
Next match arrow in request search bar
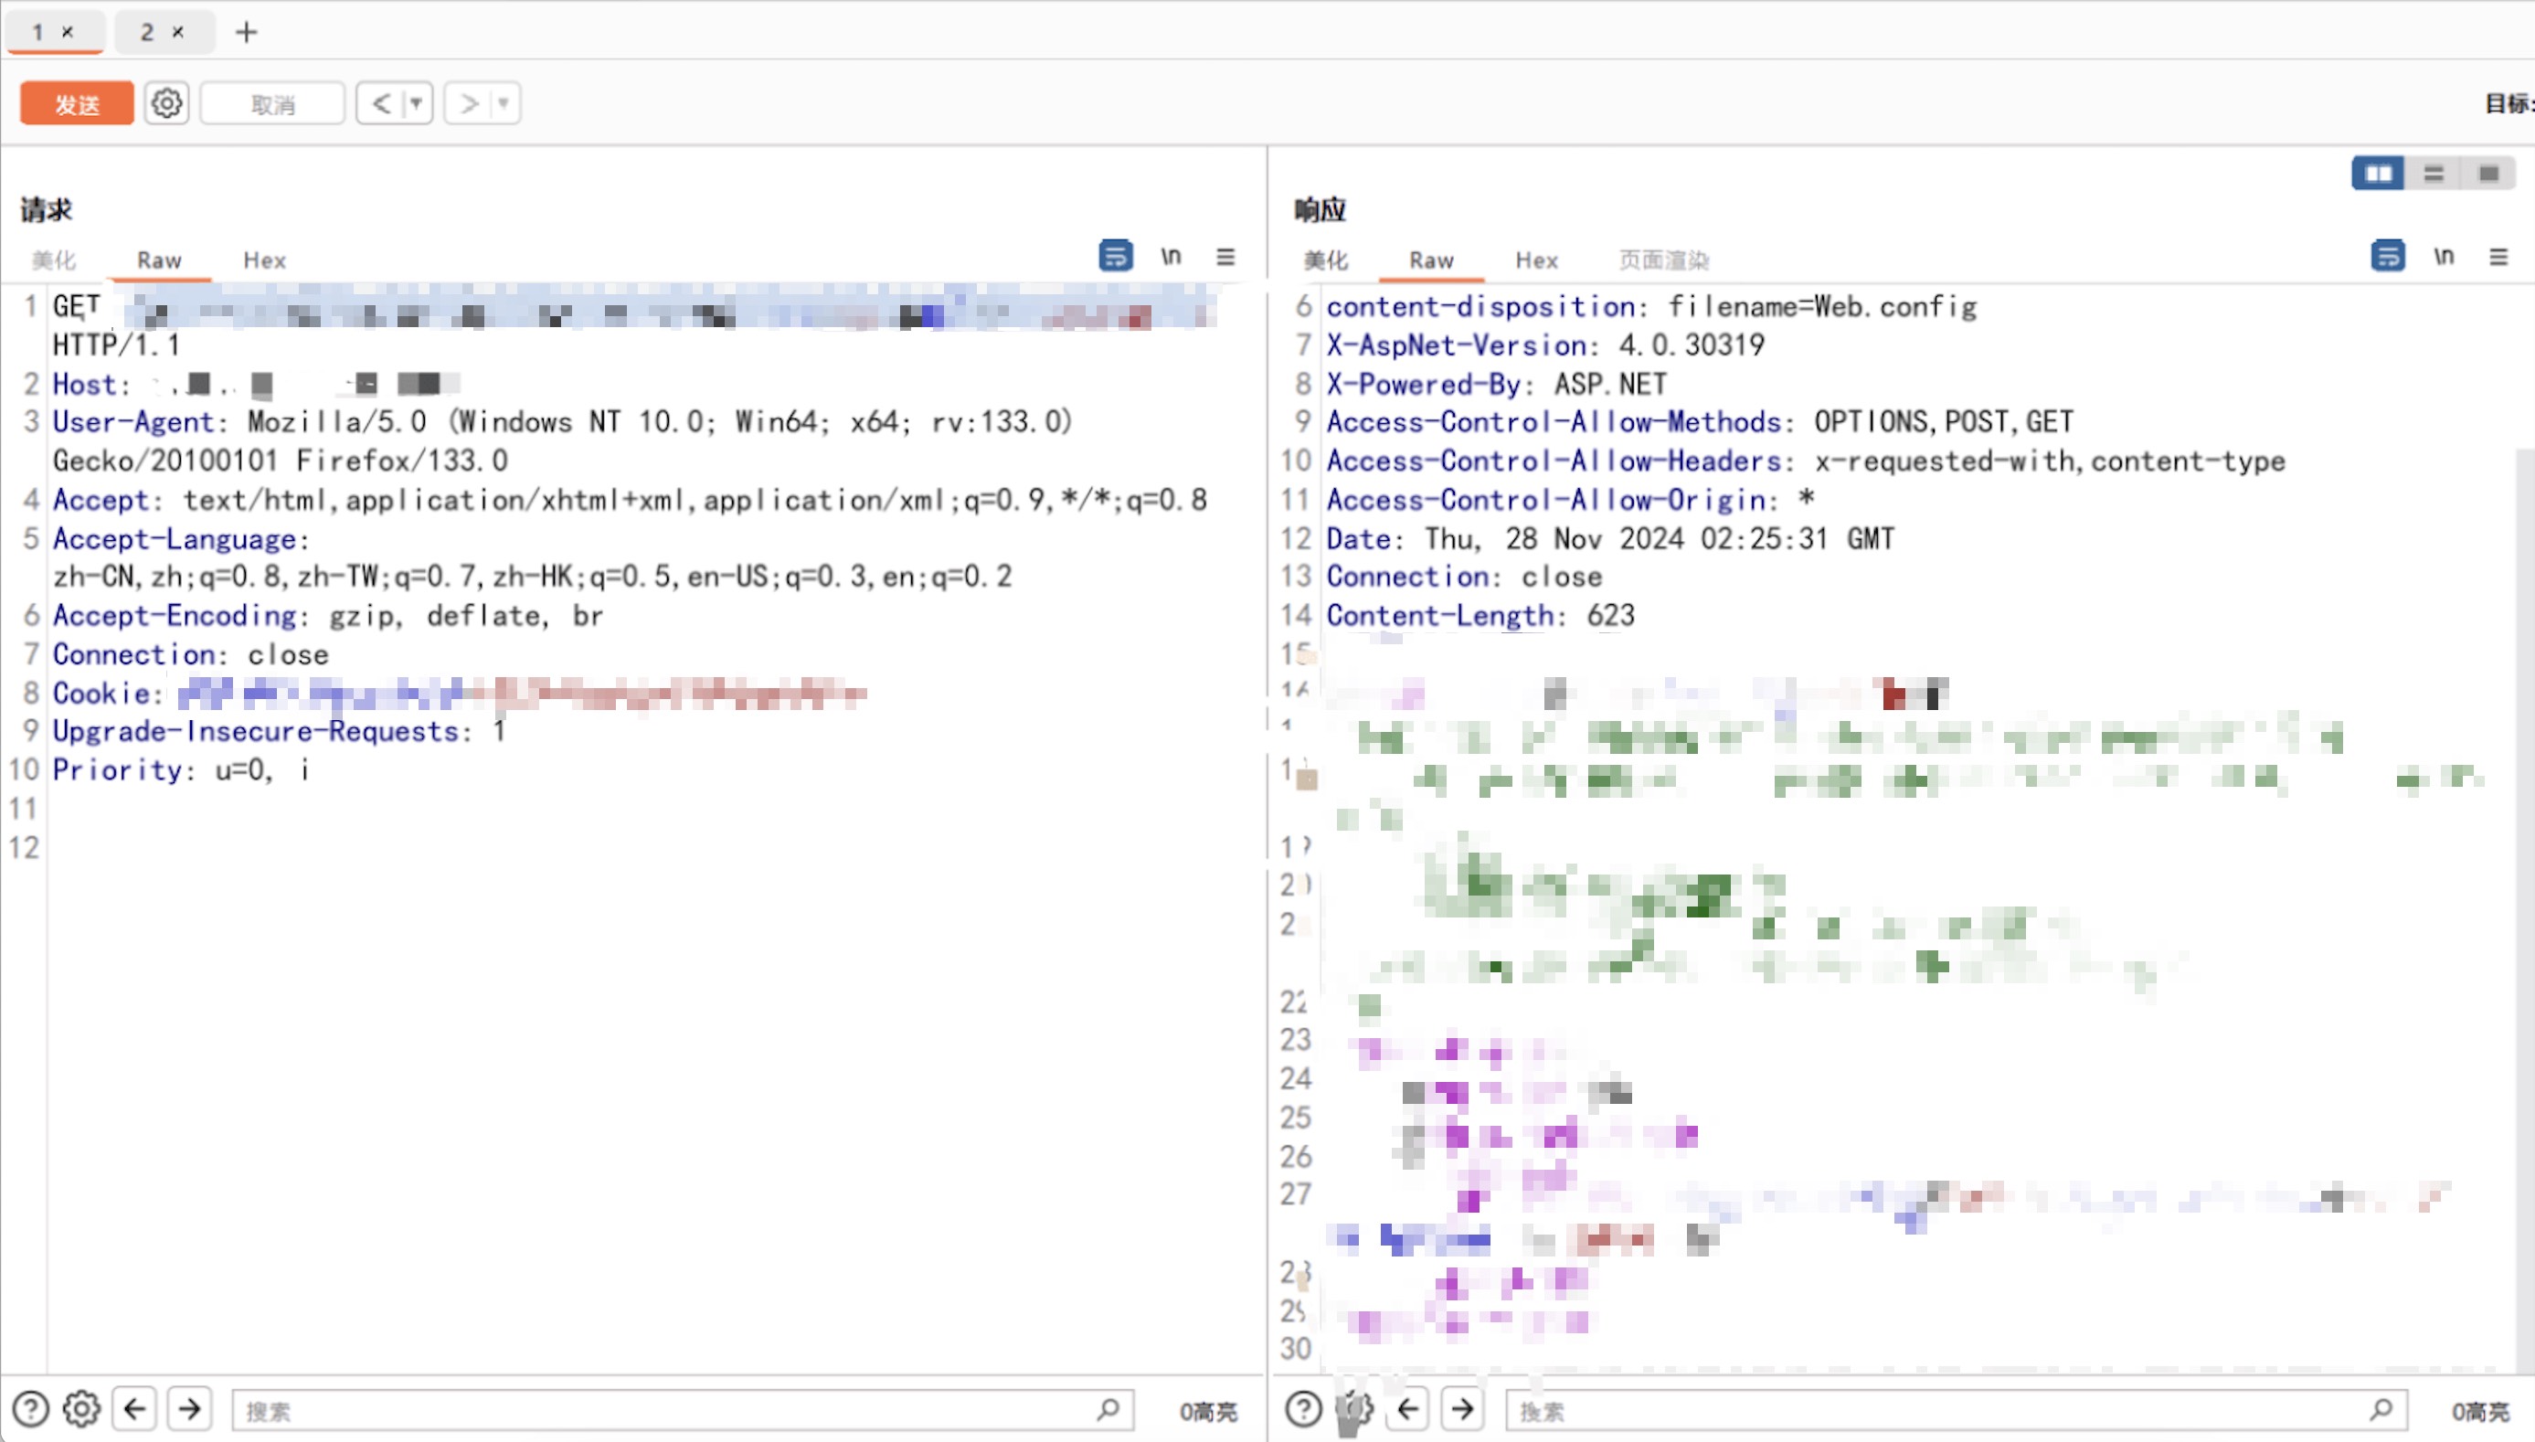189,1408
